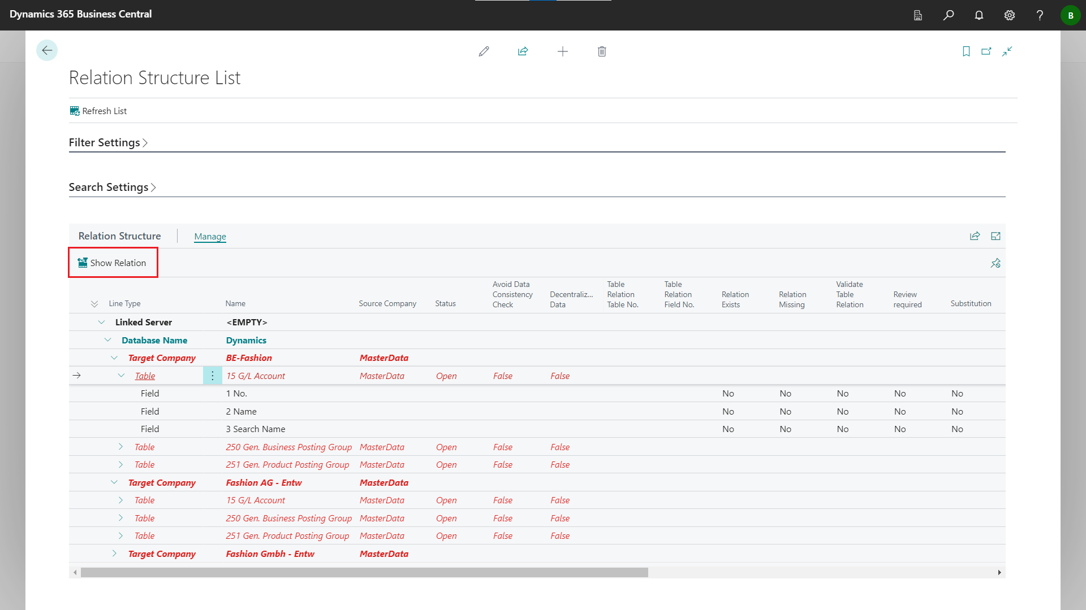Viewport: 1086px width, 610px height.
Task: Click the Source Company column header
Action: click(x=387, y=304)
